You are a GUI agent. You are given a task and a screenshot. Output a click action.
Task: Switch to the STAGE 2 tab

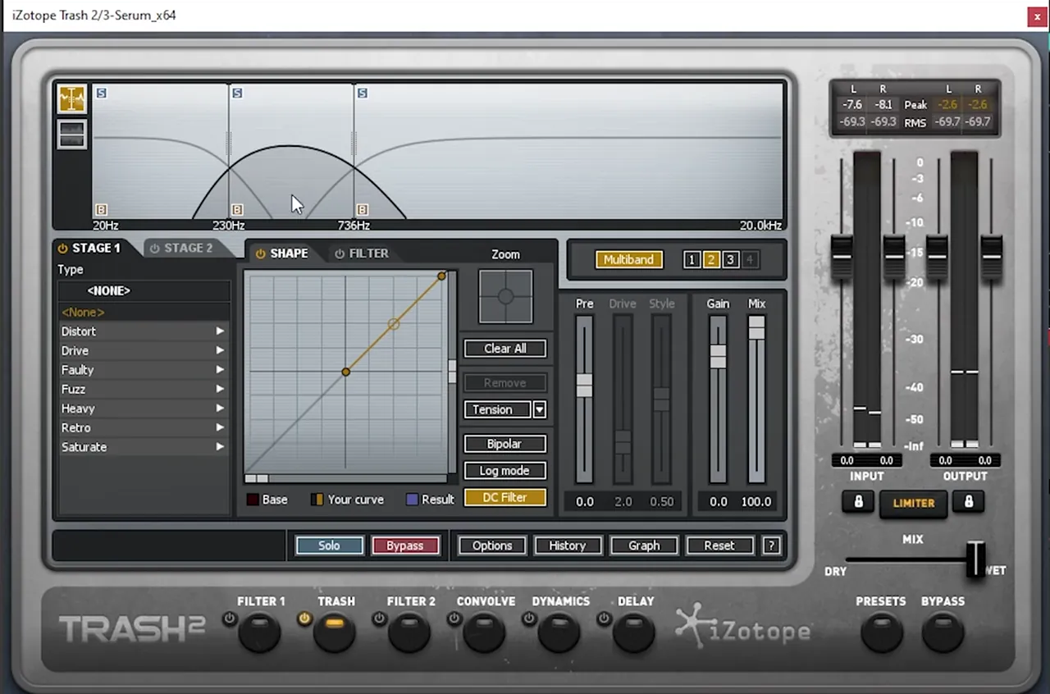(x=188, y=248)
